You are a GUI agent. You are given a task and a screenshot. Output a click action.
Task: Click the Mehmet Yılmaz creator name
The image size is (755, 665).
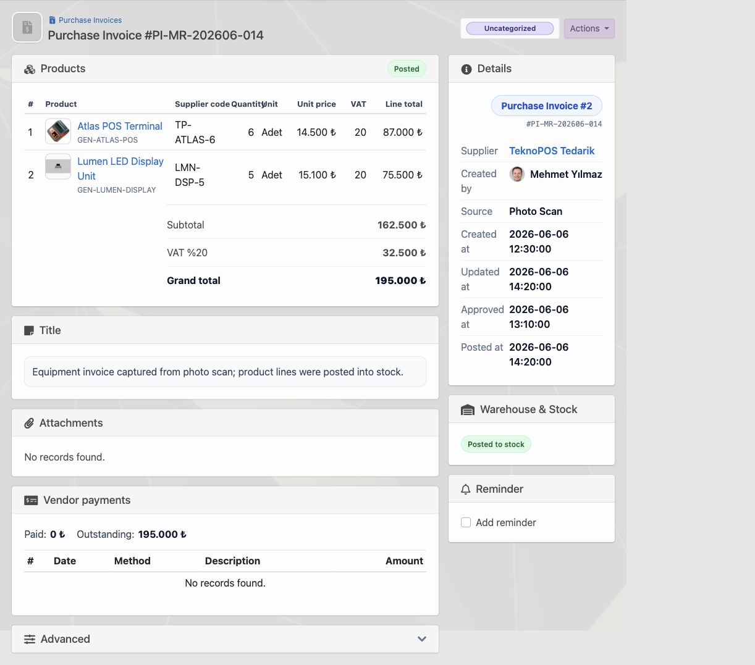[566, 174]
